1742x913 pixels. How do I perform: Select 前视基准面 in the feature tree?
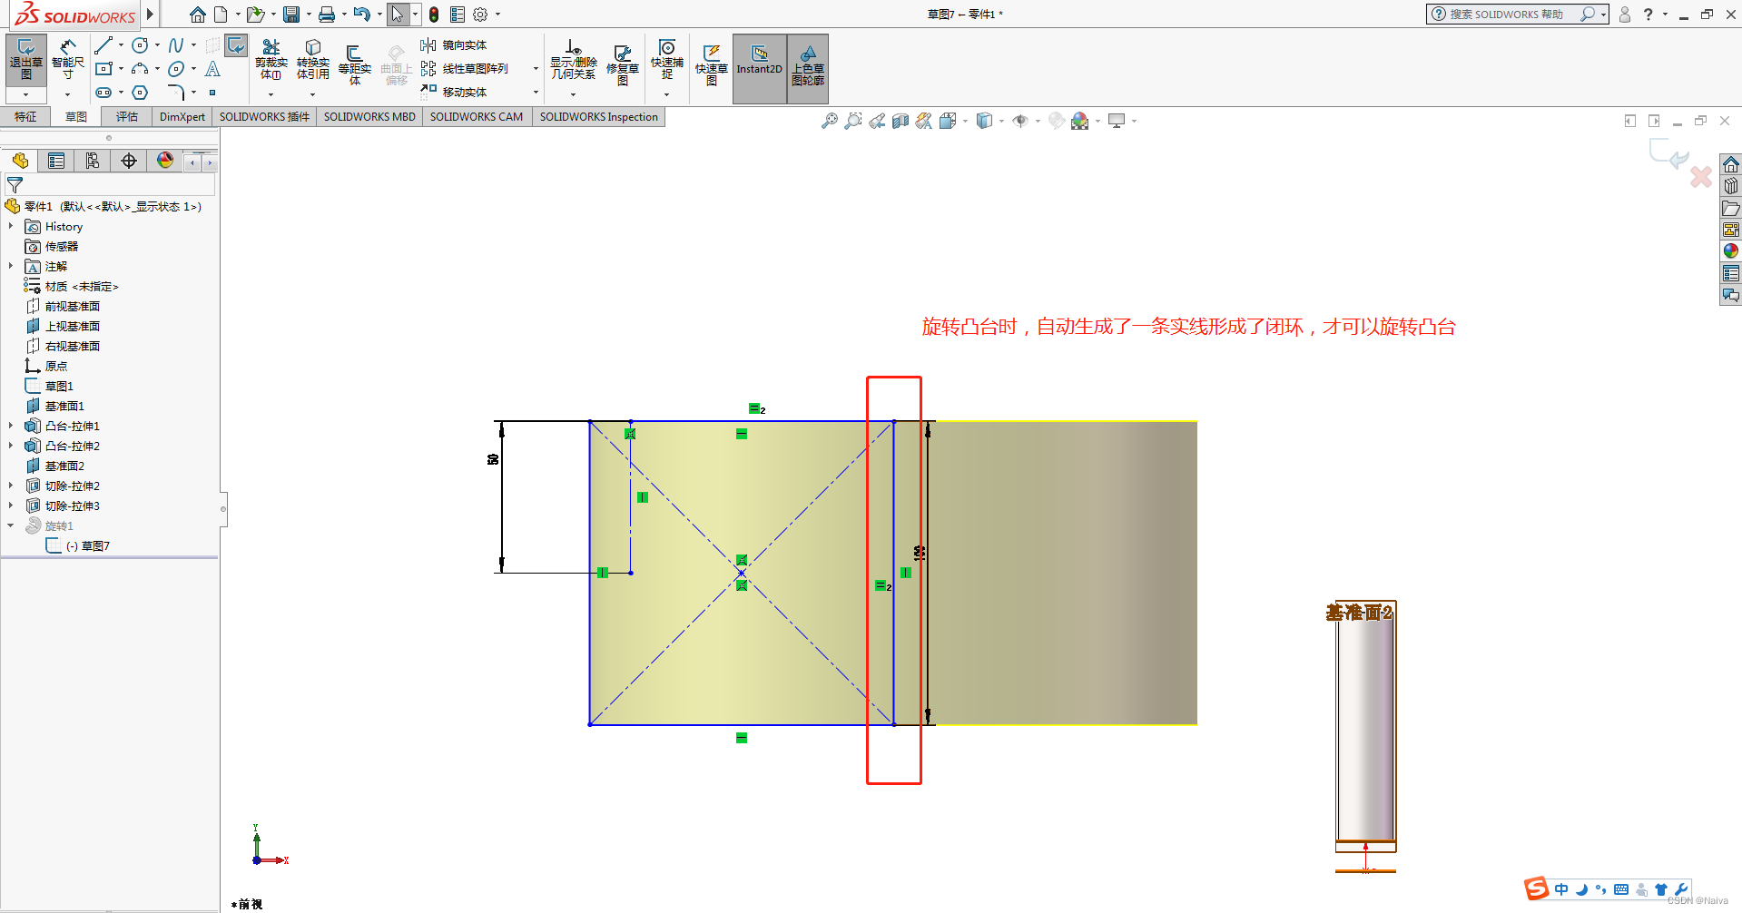click(73, 306)
